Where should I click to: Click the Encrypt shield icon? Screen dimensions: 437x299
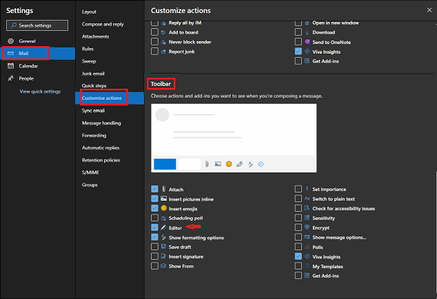coord(307,227)
